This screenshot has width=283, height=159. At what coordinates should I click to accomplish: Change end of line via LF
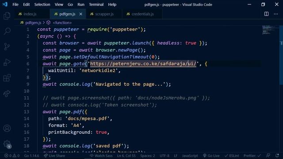pyautogui.click(x=176, y=156)
